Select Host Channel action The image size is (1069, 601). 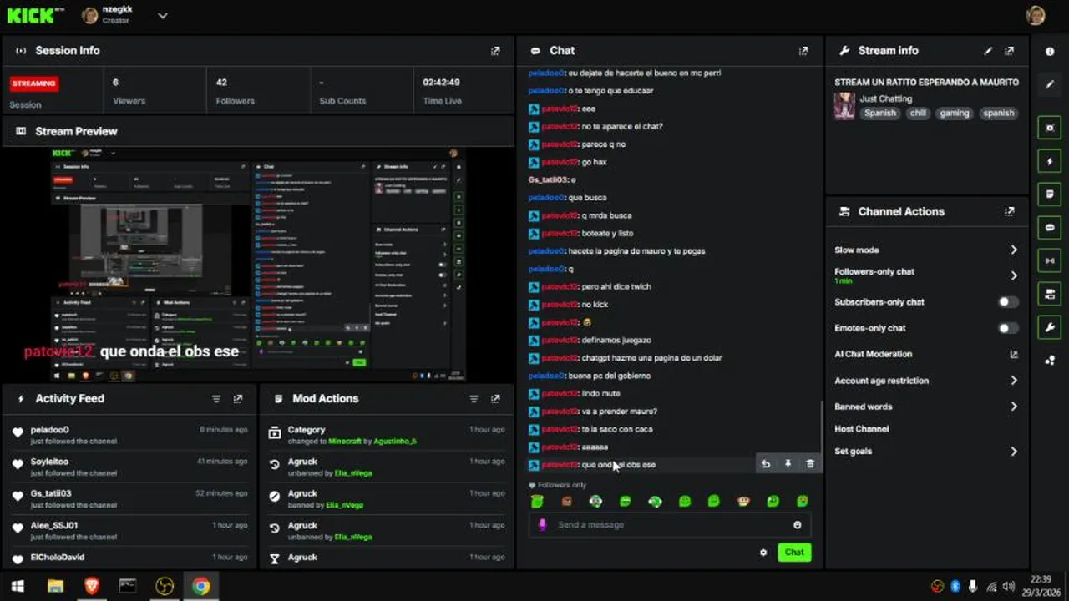861,429
